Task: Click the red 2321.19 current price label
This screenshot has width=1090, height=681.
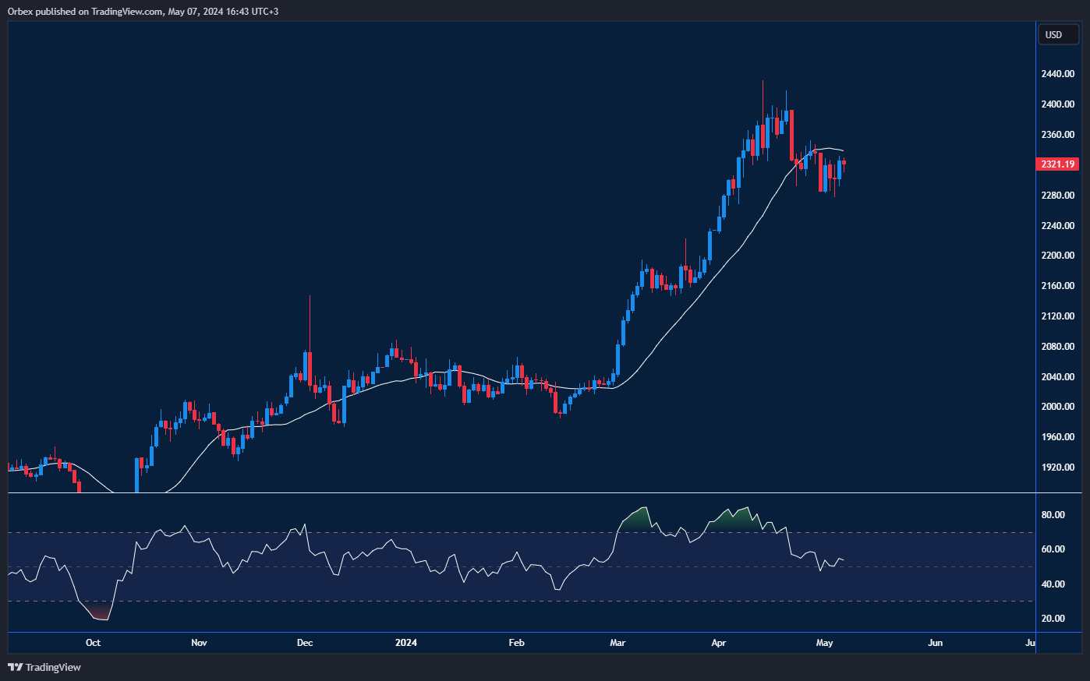Action: pos(1058,164)
